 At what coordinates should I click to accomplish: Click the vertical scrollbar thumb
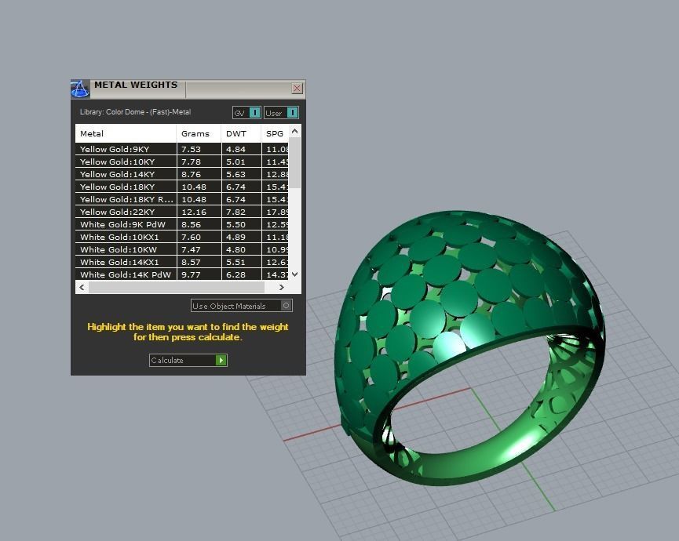(295, 162)
